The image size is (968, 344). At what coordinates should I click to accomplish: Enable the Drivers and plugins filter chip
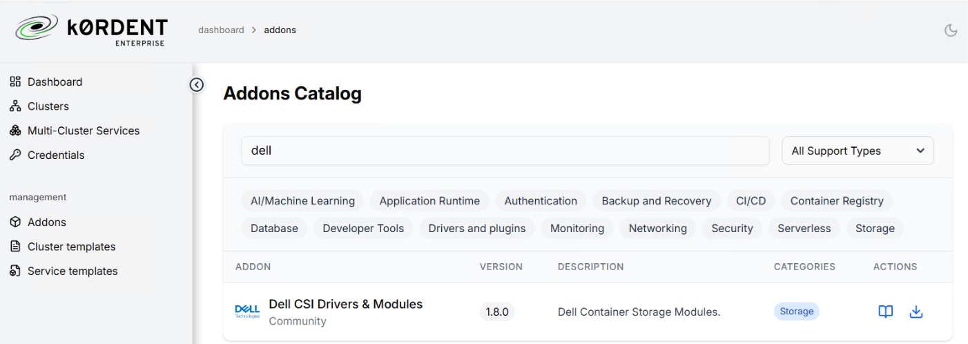click(476, 229)
